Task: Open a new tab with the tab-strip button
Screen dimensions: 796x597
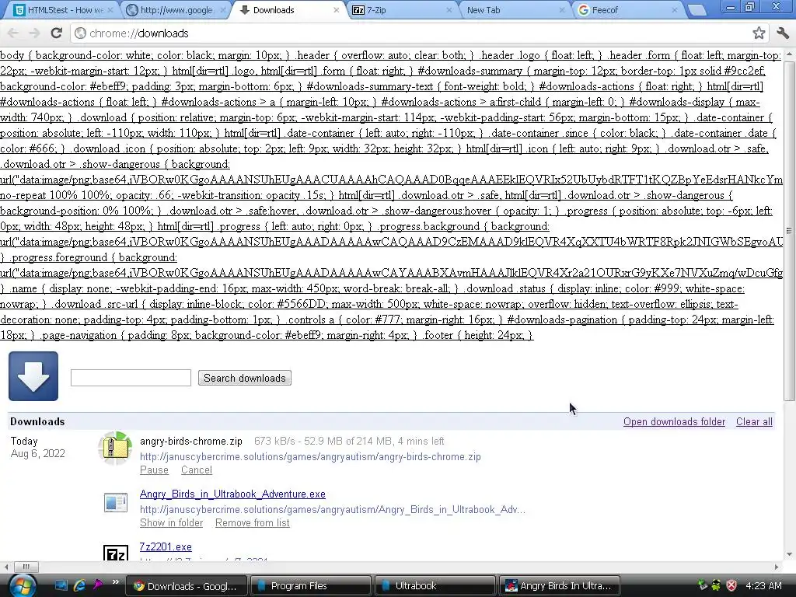Action: [697, 9]
